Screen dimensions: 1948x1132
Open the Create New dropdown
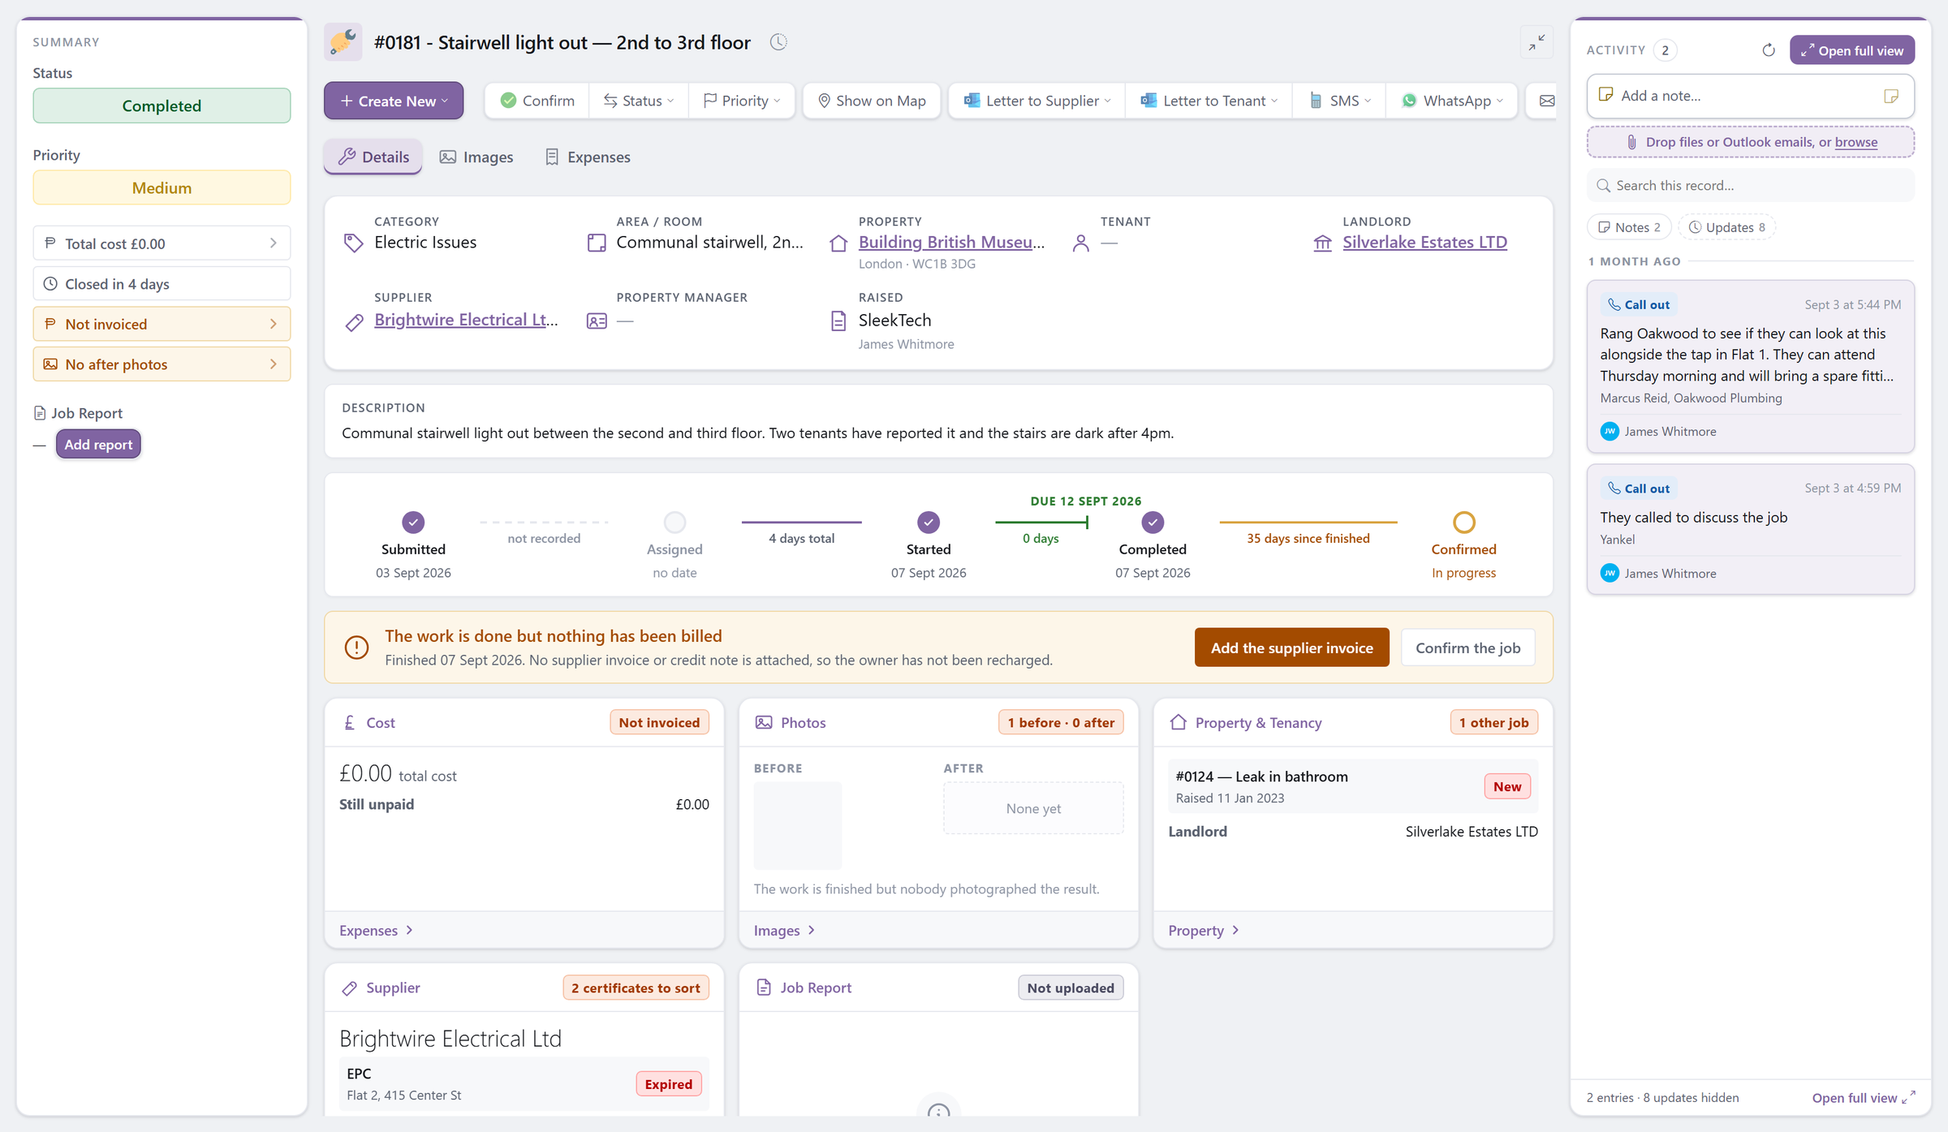(x=394, y=101)
